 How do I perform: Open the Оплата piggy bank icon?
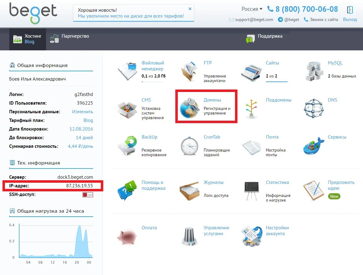(x=127, y=237)
